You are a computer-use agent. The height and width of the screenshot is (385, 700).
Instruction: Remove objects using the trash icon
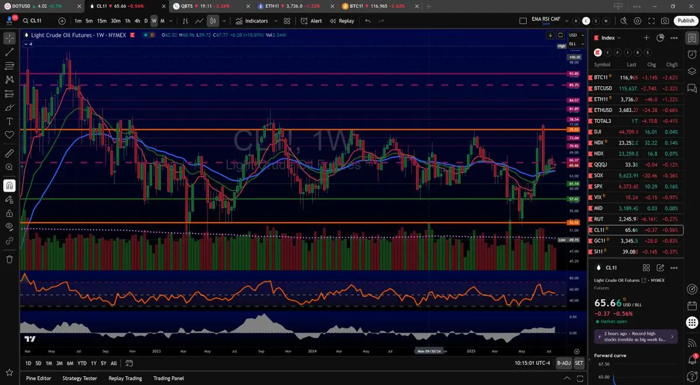point(9,259)
